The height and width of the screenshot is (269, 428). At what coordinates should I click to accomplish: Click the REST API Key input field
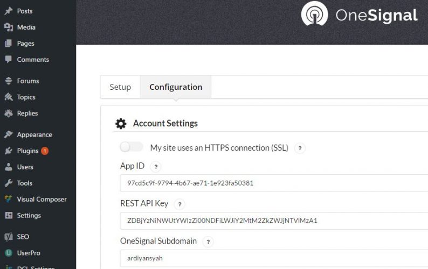tap(274, 221)
